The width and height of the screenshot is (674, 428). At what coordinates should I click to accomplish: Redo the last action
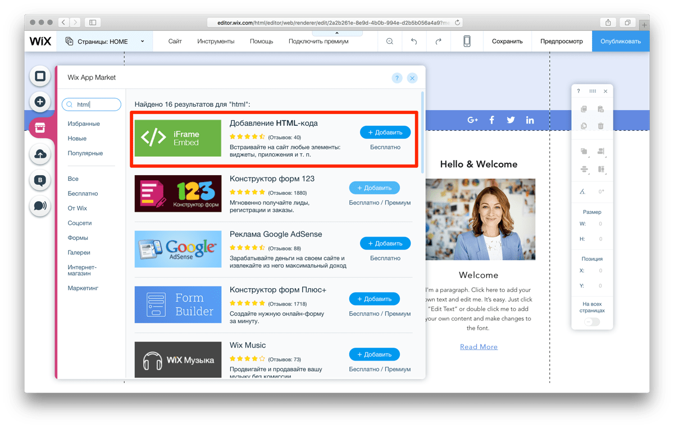(439, 41)
